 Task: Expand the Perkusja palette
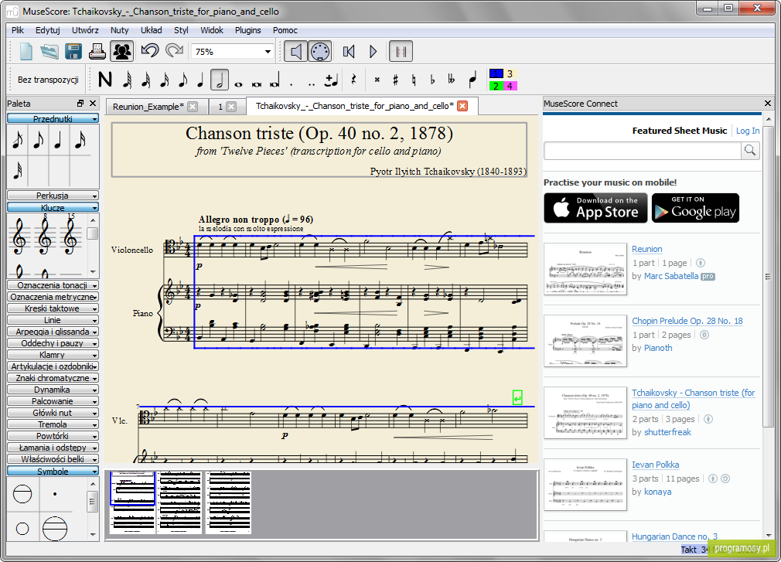(x=53, y=195)
